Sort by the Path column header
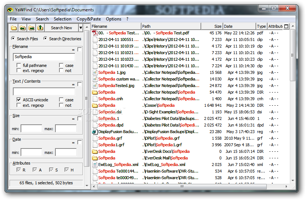This screenshot has width=306, height=200. click(x=171, y=26)
